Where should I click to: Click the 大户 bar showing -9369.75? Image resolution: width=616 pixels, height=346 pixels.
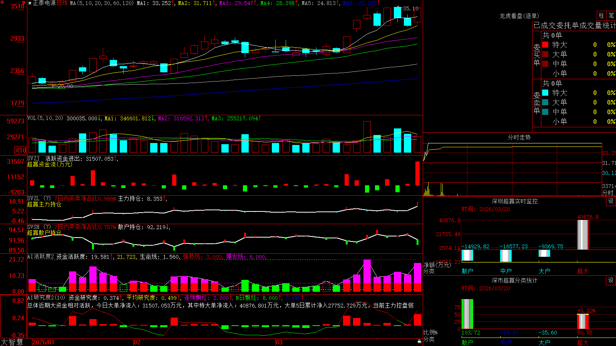click(x=544, y=253)
